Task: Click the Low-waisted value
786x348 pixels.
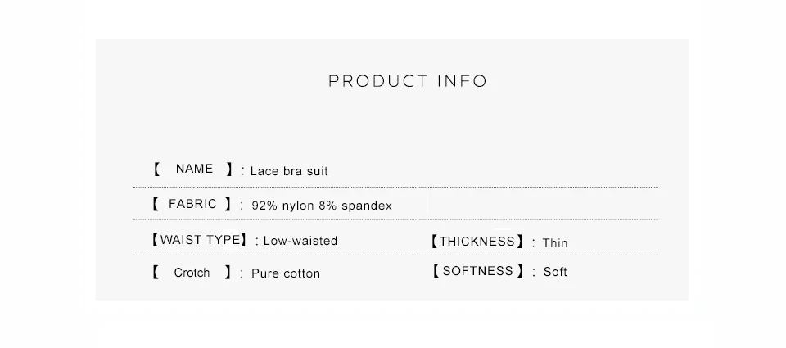Action: (x=300, y=241)
